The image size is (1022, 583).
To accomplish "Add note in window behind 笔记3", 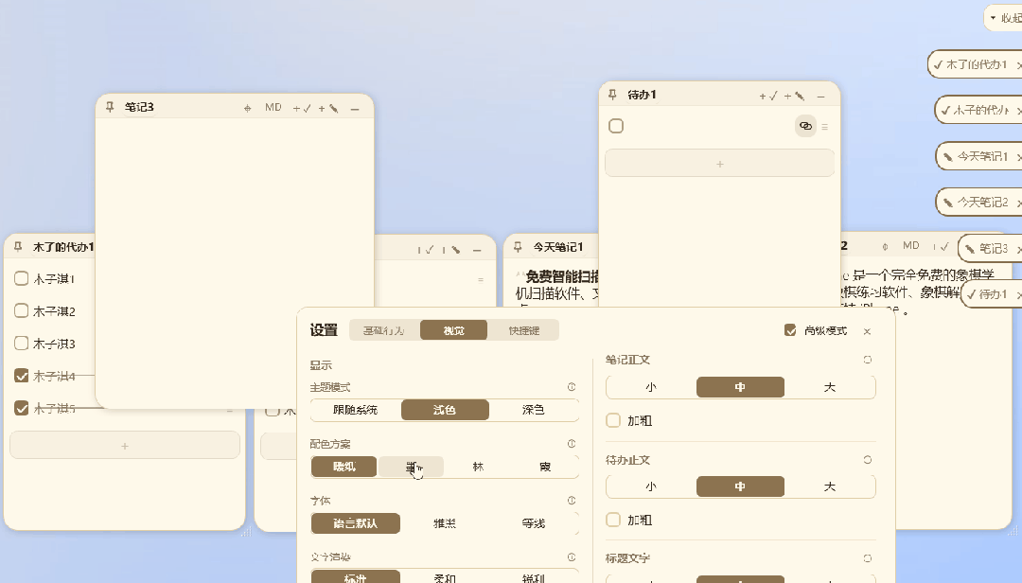I will click(451, 250).
